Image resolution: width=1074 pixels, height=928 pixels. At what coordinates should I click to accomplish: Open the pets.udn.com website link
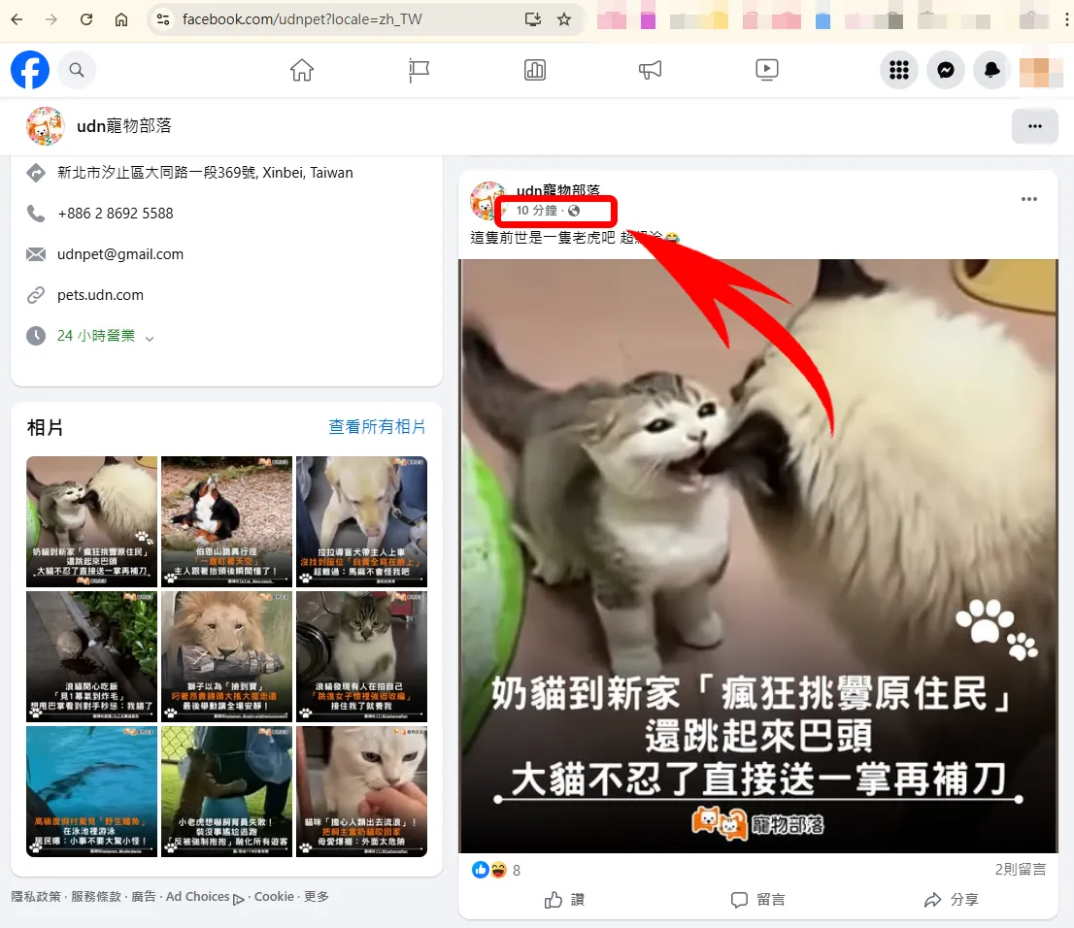[100, 295]
